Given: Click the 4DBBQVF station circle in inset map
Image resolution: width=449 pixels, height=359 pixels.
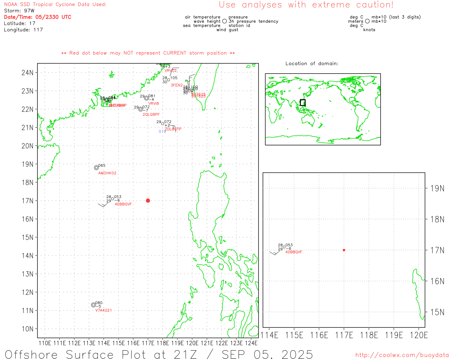Looking at the screenshot, I should point(284,247).
